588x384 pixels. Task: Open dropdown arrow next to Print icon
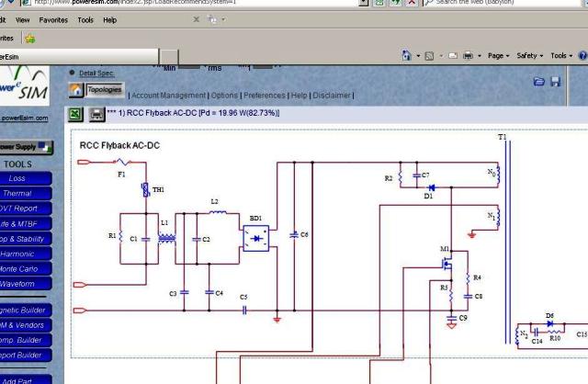pyautogui.click(x=479, y=56)
